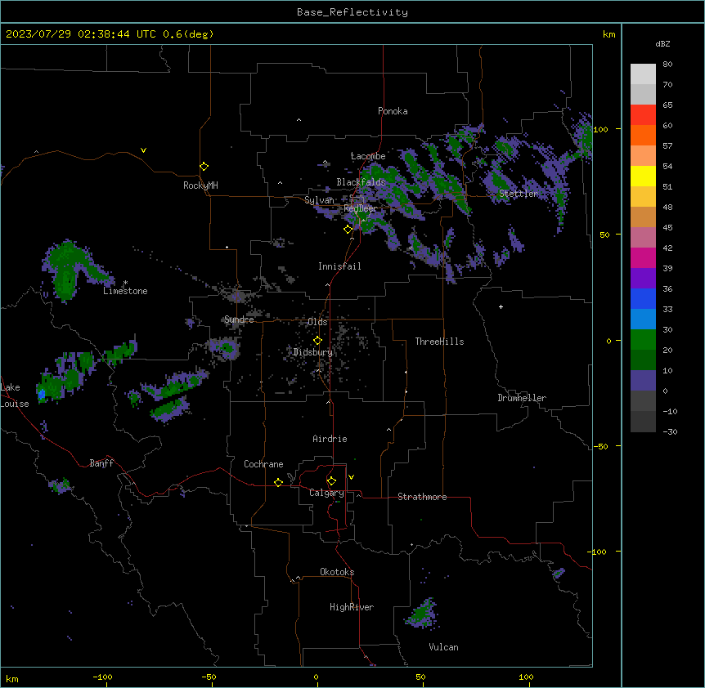
Task: Click the yellow diamond marker above RockyMH
Action: [204, 166]
